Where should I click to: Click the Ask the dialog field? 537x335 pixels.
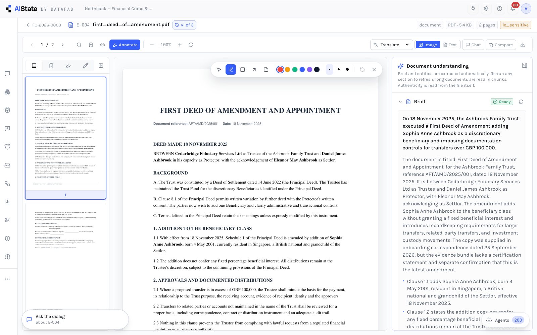click(75, 319)
